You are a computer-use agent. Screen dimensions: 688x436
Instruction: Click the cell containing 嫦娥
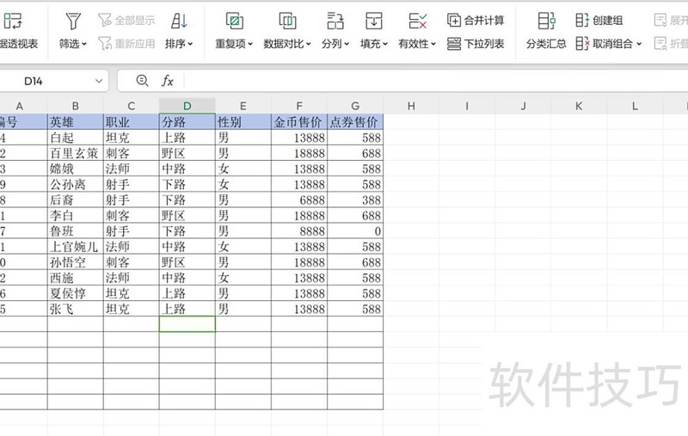tap(76, 169)
